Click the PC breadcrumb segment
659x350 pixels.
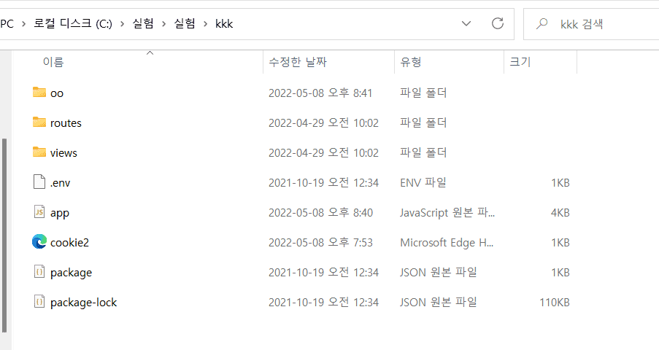(x=7, y=23)
